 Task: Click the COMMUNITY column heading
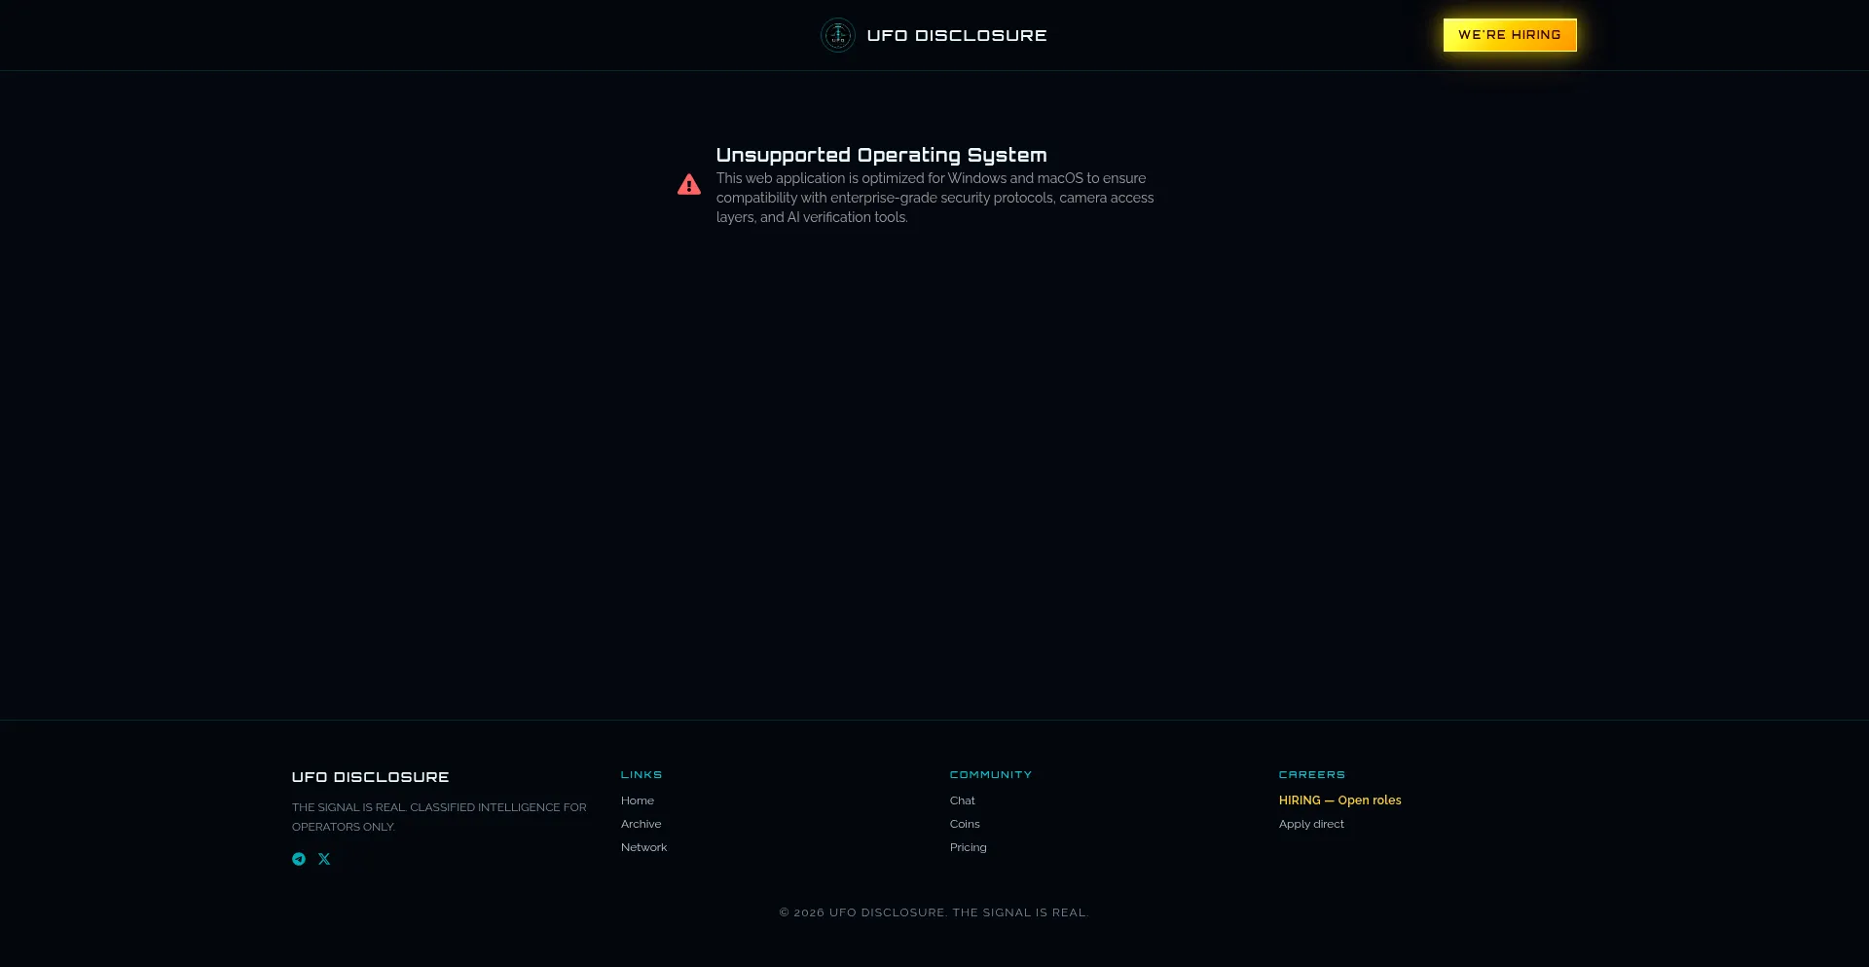click(991, 775)
